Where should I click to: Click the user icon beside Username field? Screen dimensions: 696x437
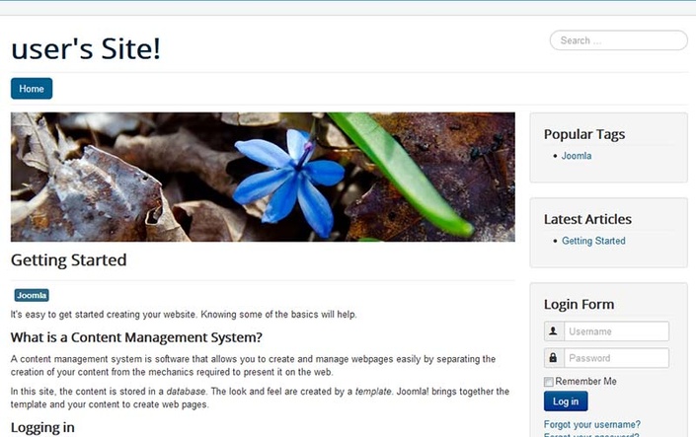tap(554, 331)
